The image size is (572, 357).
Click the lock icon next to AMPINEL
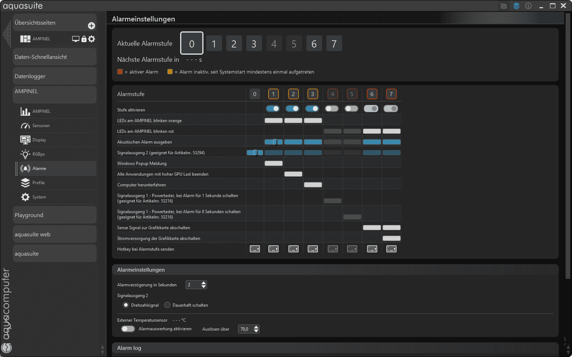84,39
